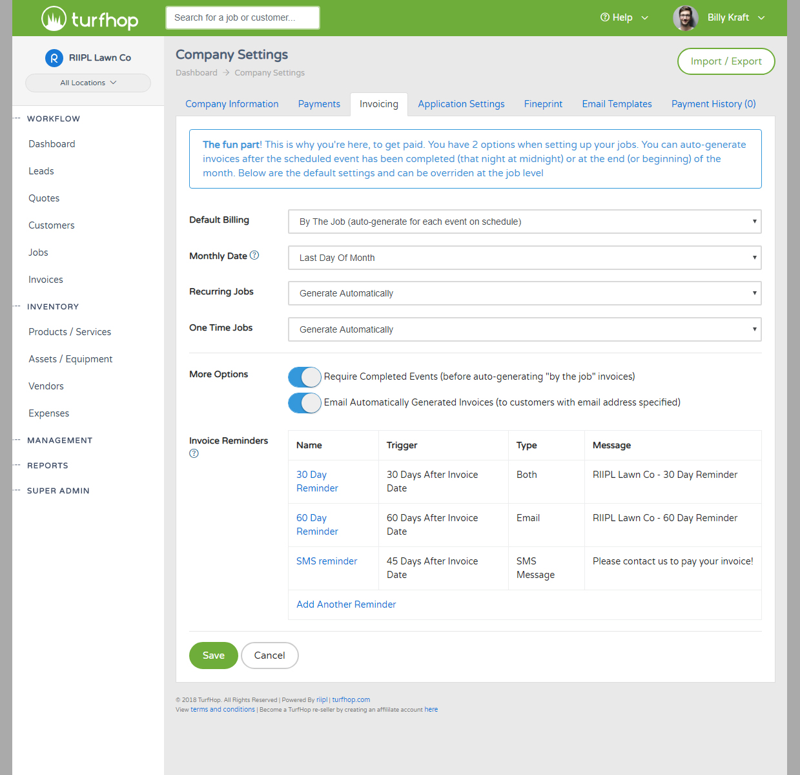Image resolution: width=800 pixels, height=775 pixels.
Task: Change the Monthly Date selection
Action: tap(524, 258)
